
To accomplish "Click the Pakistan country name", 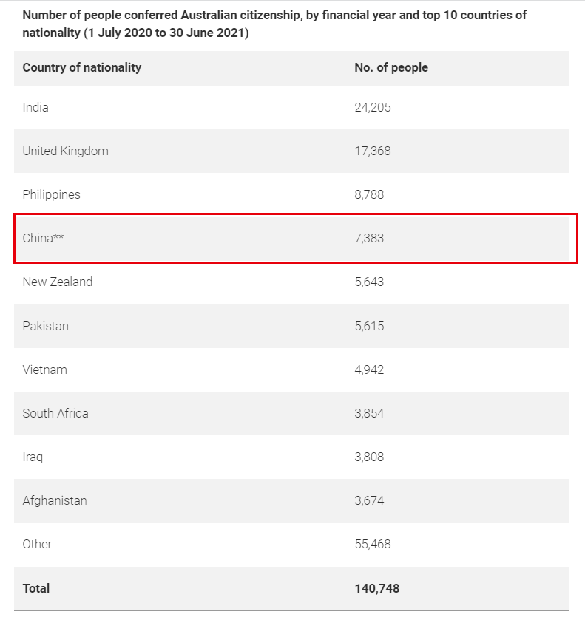I will pyautogui.click(x=45, y=326).
